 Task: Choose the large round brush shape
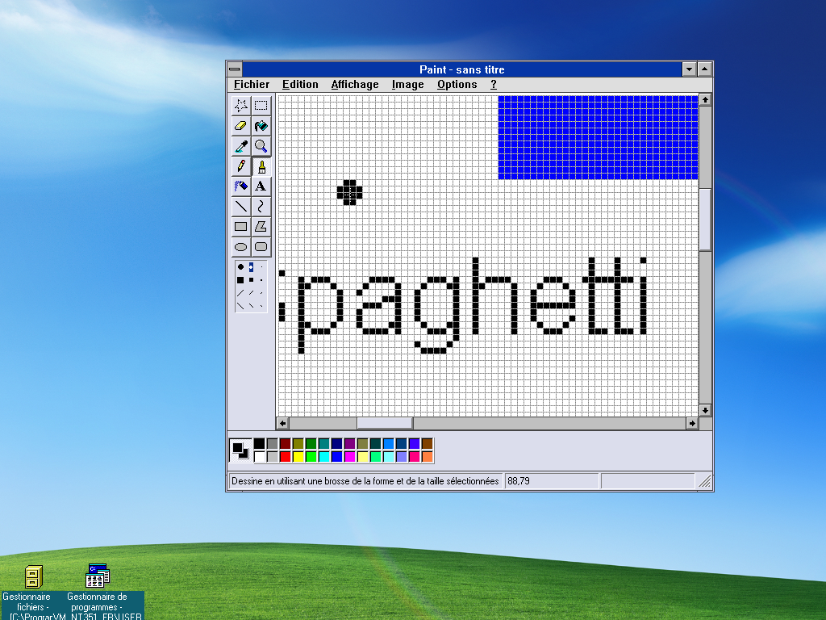pos(240,266)
